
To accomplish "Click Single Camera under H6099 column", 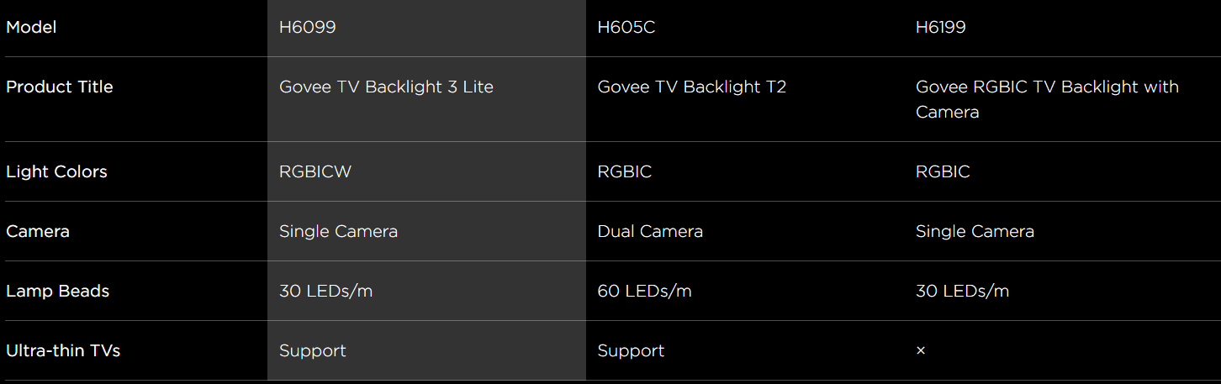I will pyautogui.click(x=338, y=231).
